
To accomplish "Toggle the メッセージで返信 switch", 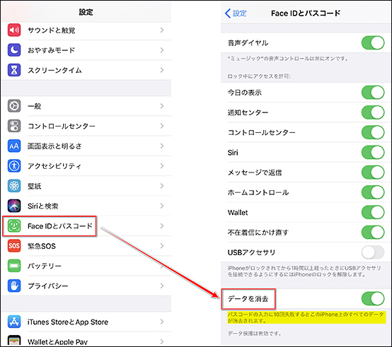I will pyautogui.click(x=373, y=172).
